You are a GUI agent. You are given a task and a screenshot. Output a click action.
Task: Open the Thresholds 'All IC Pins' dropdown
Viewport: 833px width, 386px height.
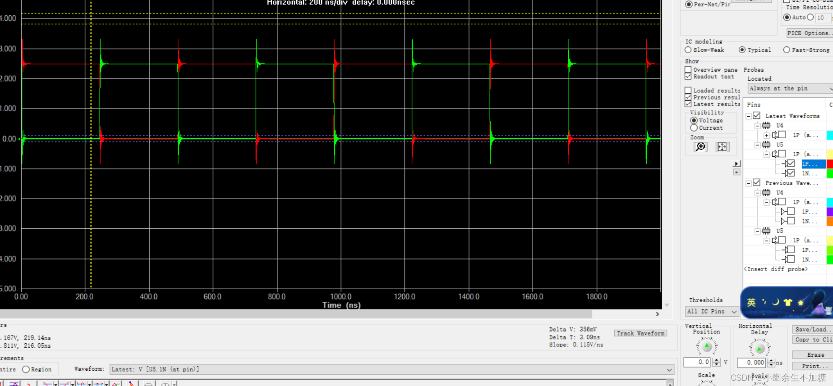[712, 311]
